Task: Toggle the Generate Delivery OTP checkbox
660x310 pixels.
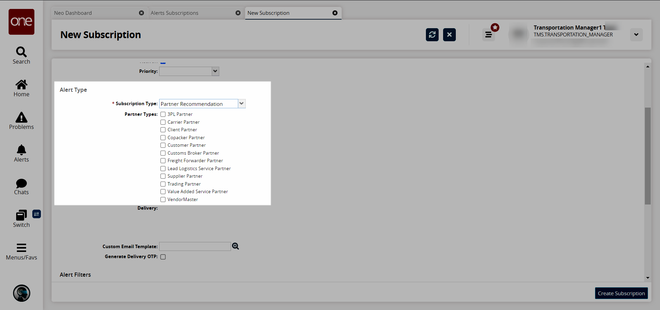Action: pos(163,257)
